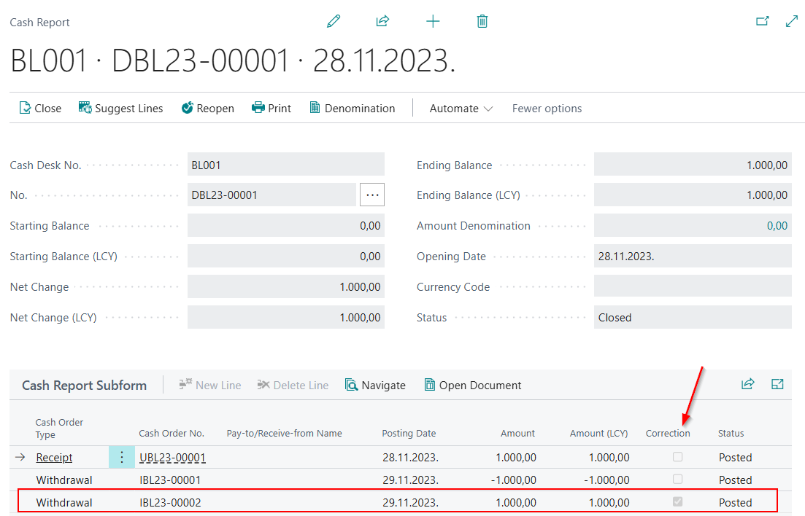Click Cash Report page caption

point(39,23)
